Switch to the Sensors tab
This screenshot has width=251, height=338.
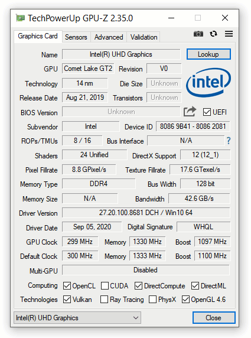pos(76,37)
